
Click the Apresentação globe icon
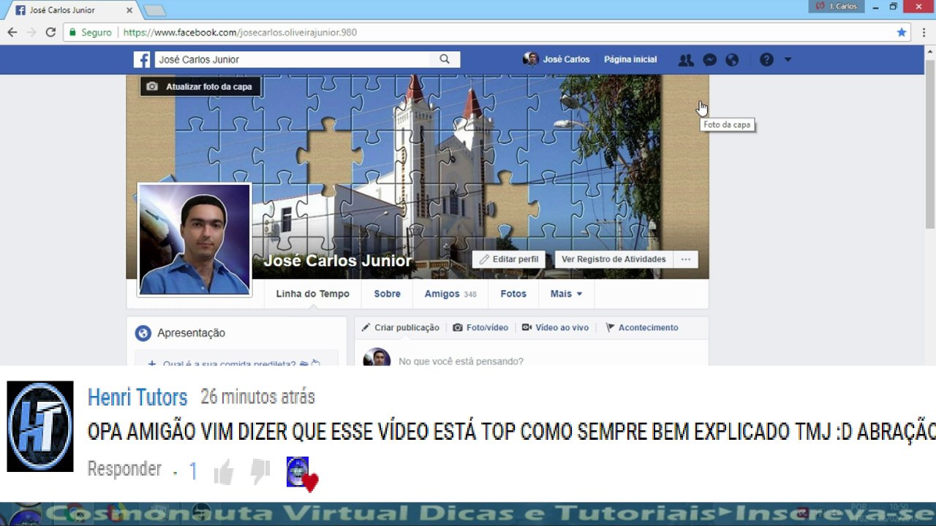pos(143,333)
